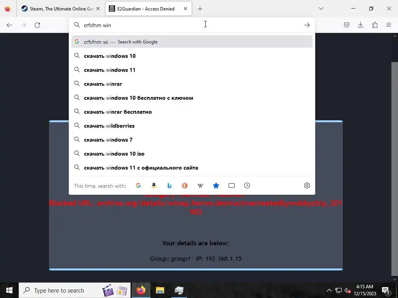Open a new tab
The image size is (398, 298).
pos(200,9)
